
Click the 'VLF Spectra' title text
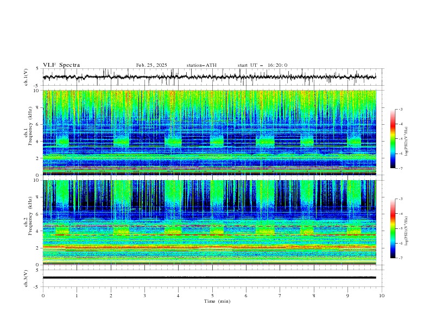tap(61, 65)
